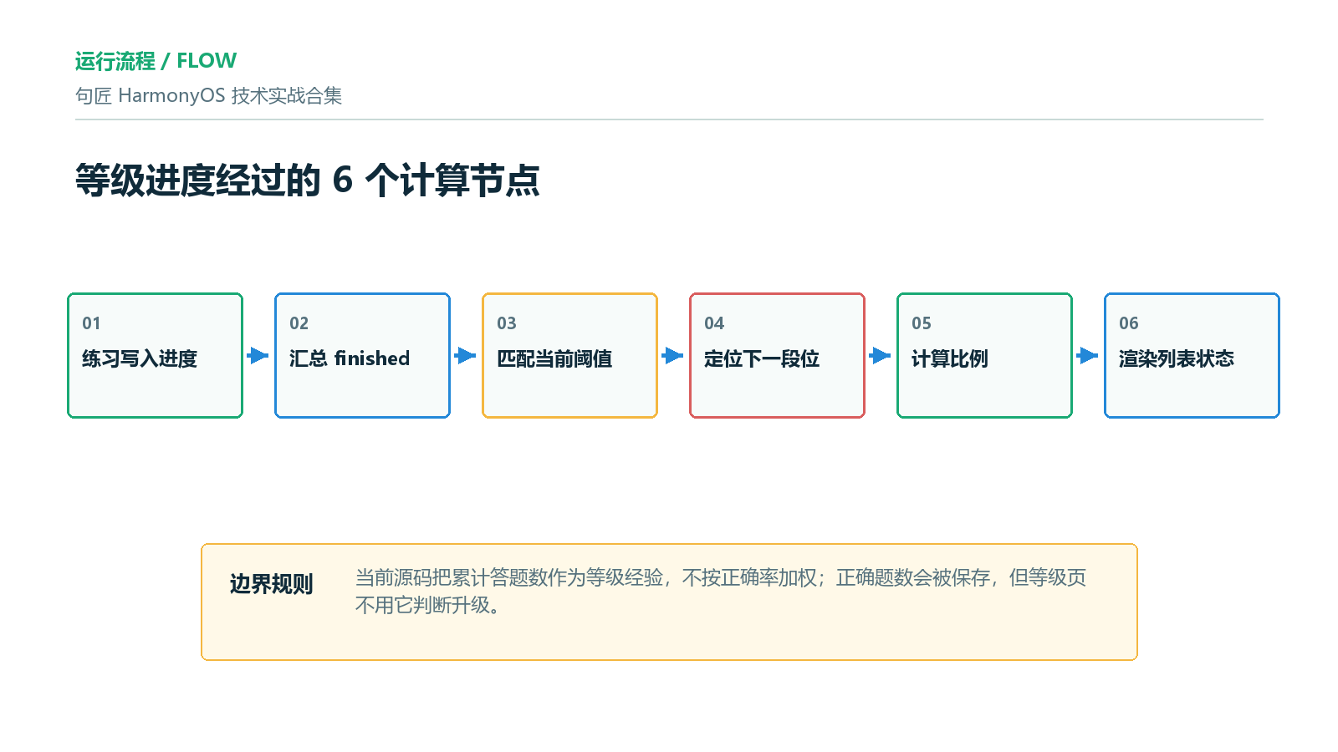Click the step number 03
Viewport: 1338px width, 752px height.
[506, 323]
